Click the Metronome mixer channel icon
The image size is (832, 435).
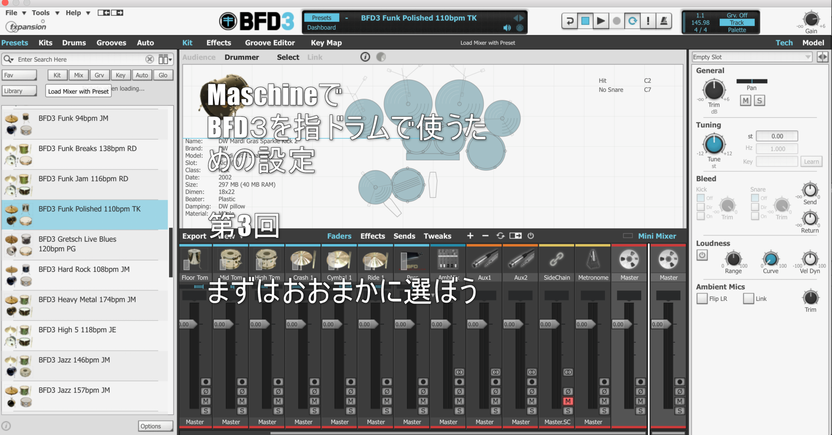tap(593, 260)
